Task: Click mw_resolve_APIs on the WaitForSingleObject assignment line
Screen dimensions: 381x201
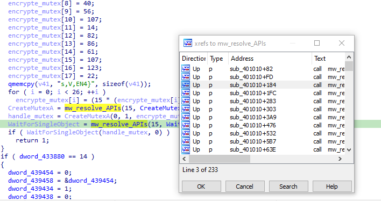Action: [119, 124]
